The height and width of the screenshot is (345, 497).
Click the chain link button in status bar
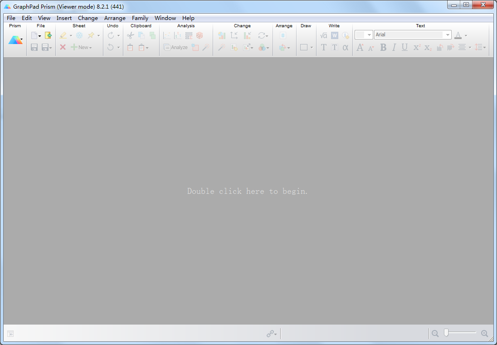[271, 334]
